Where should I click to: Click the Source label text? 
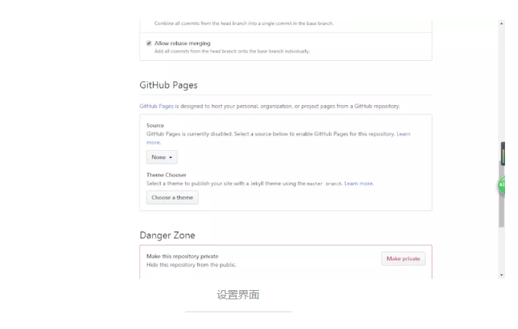point(155,126)
